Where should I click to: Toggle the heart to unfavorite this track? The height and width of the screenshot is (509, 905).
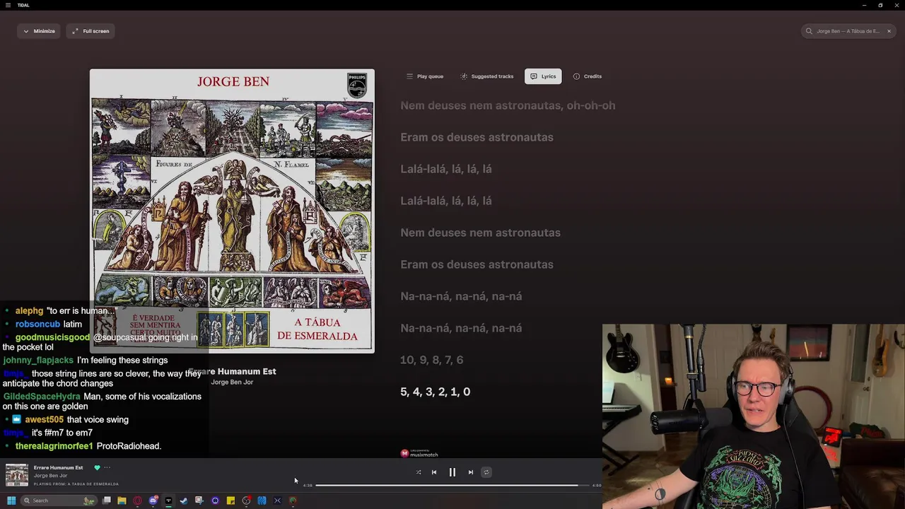97,467
